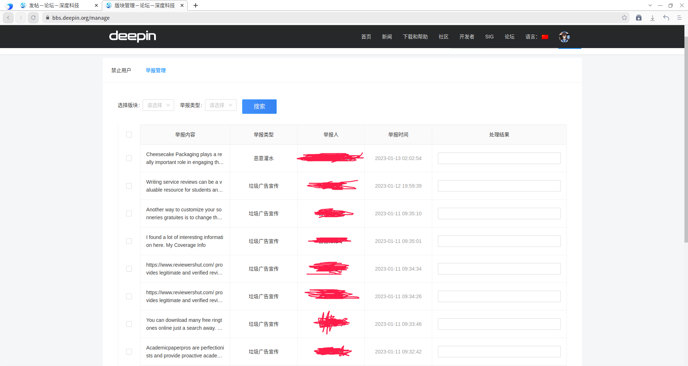Check the Cheesecake Packaging report row

coord(129,158)
